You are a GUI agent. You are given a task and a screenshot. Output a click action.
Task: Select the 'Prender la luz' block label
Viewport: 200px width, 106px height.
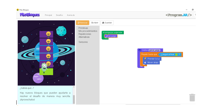click(154, 59)
